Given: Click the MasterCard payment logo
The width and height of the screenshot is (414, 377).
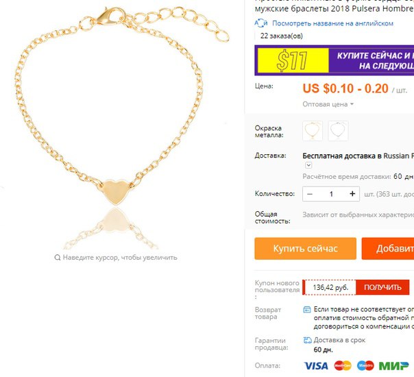Looking at the screenshot, I should tap(343, 365).
